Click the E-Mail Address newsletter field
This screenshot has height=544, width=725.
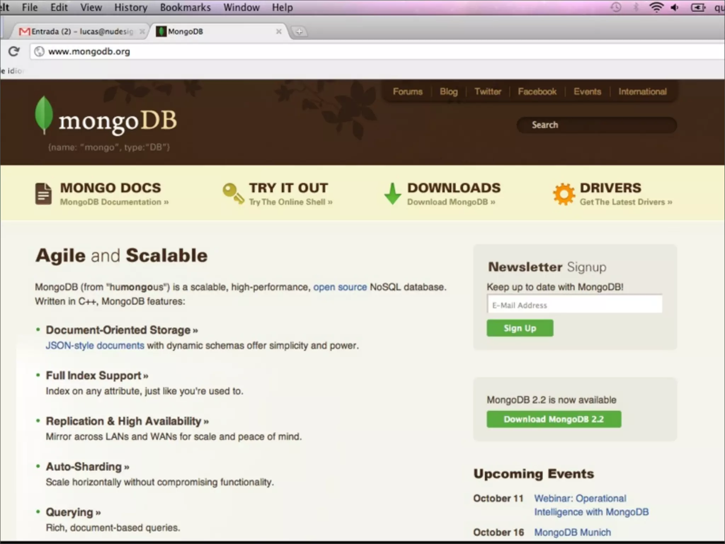click(575, 304)
